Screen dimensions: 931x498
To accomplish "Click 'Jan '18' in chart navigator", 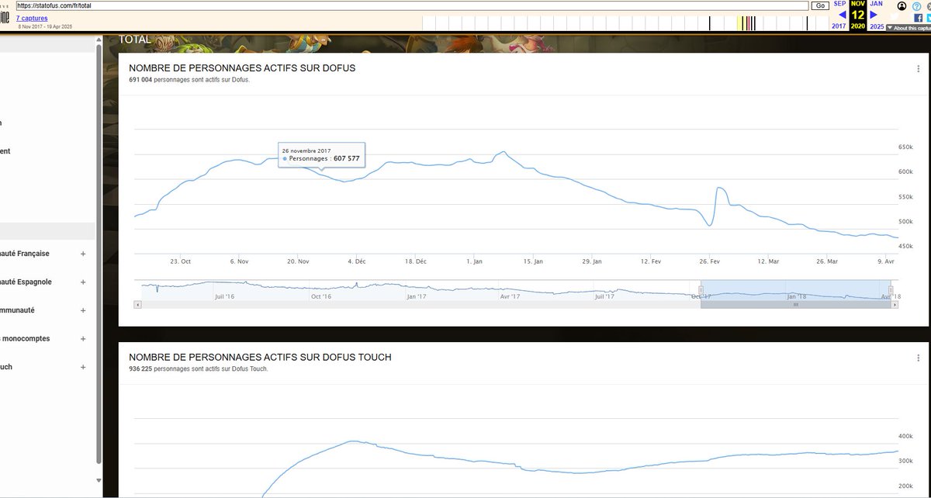I will [x=797, y=296].
